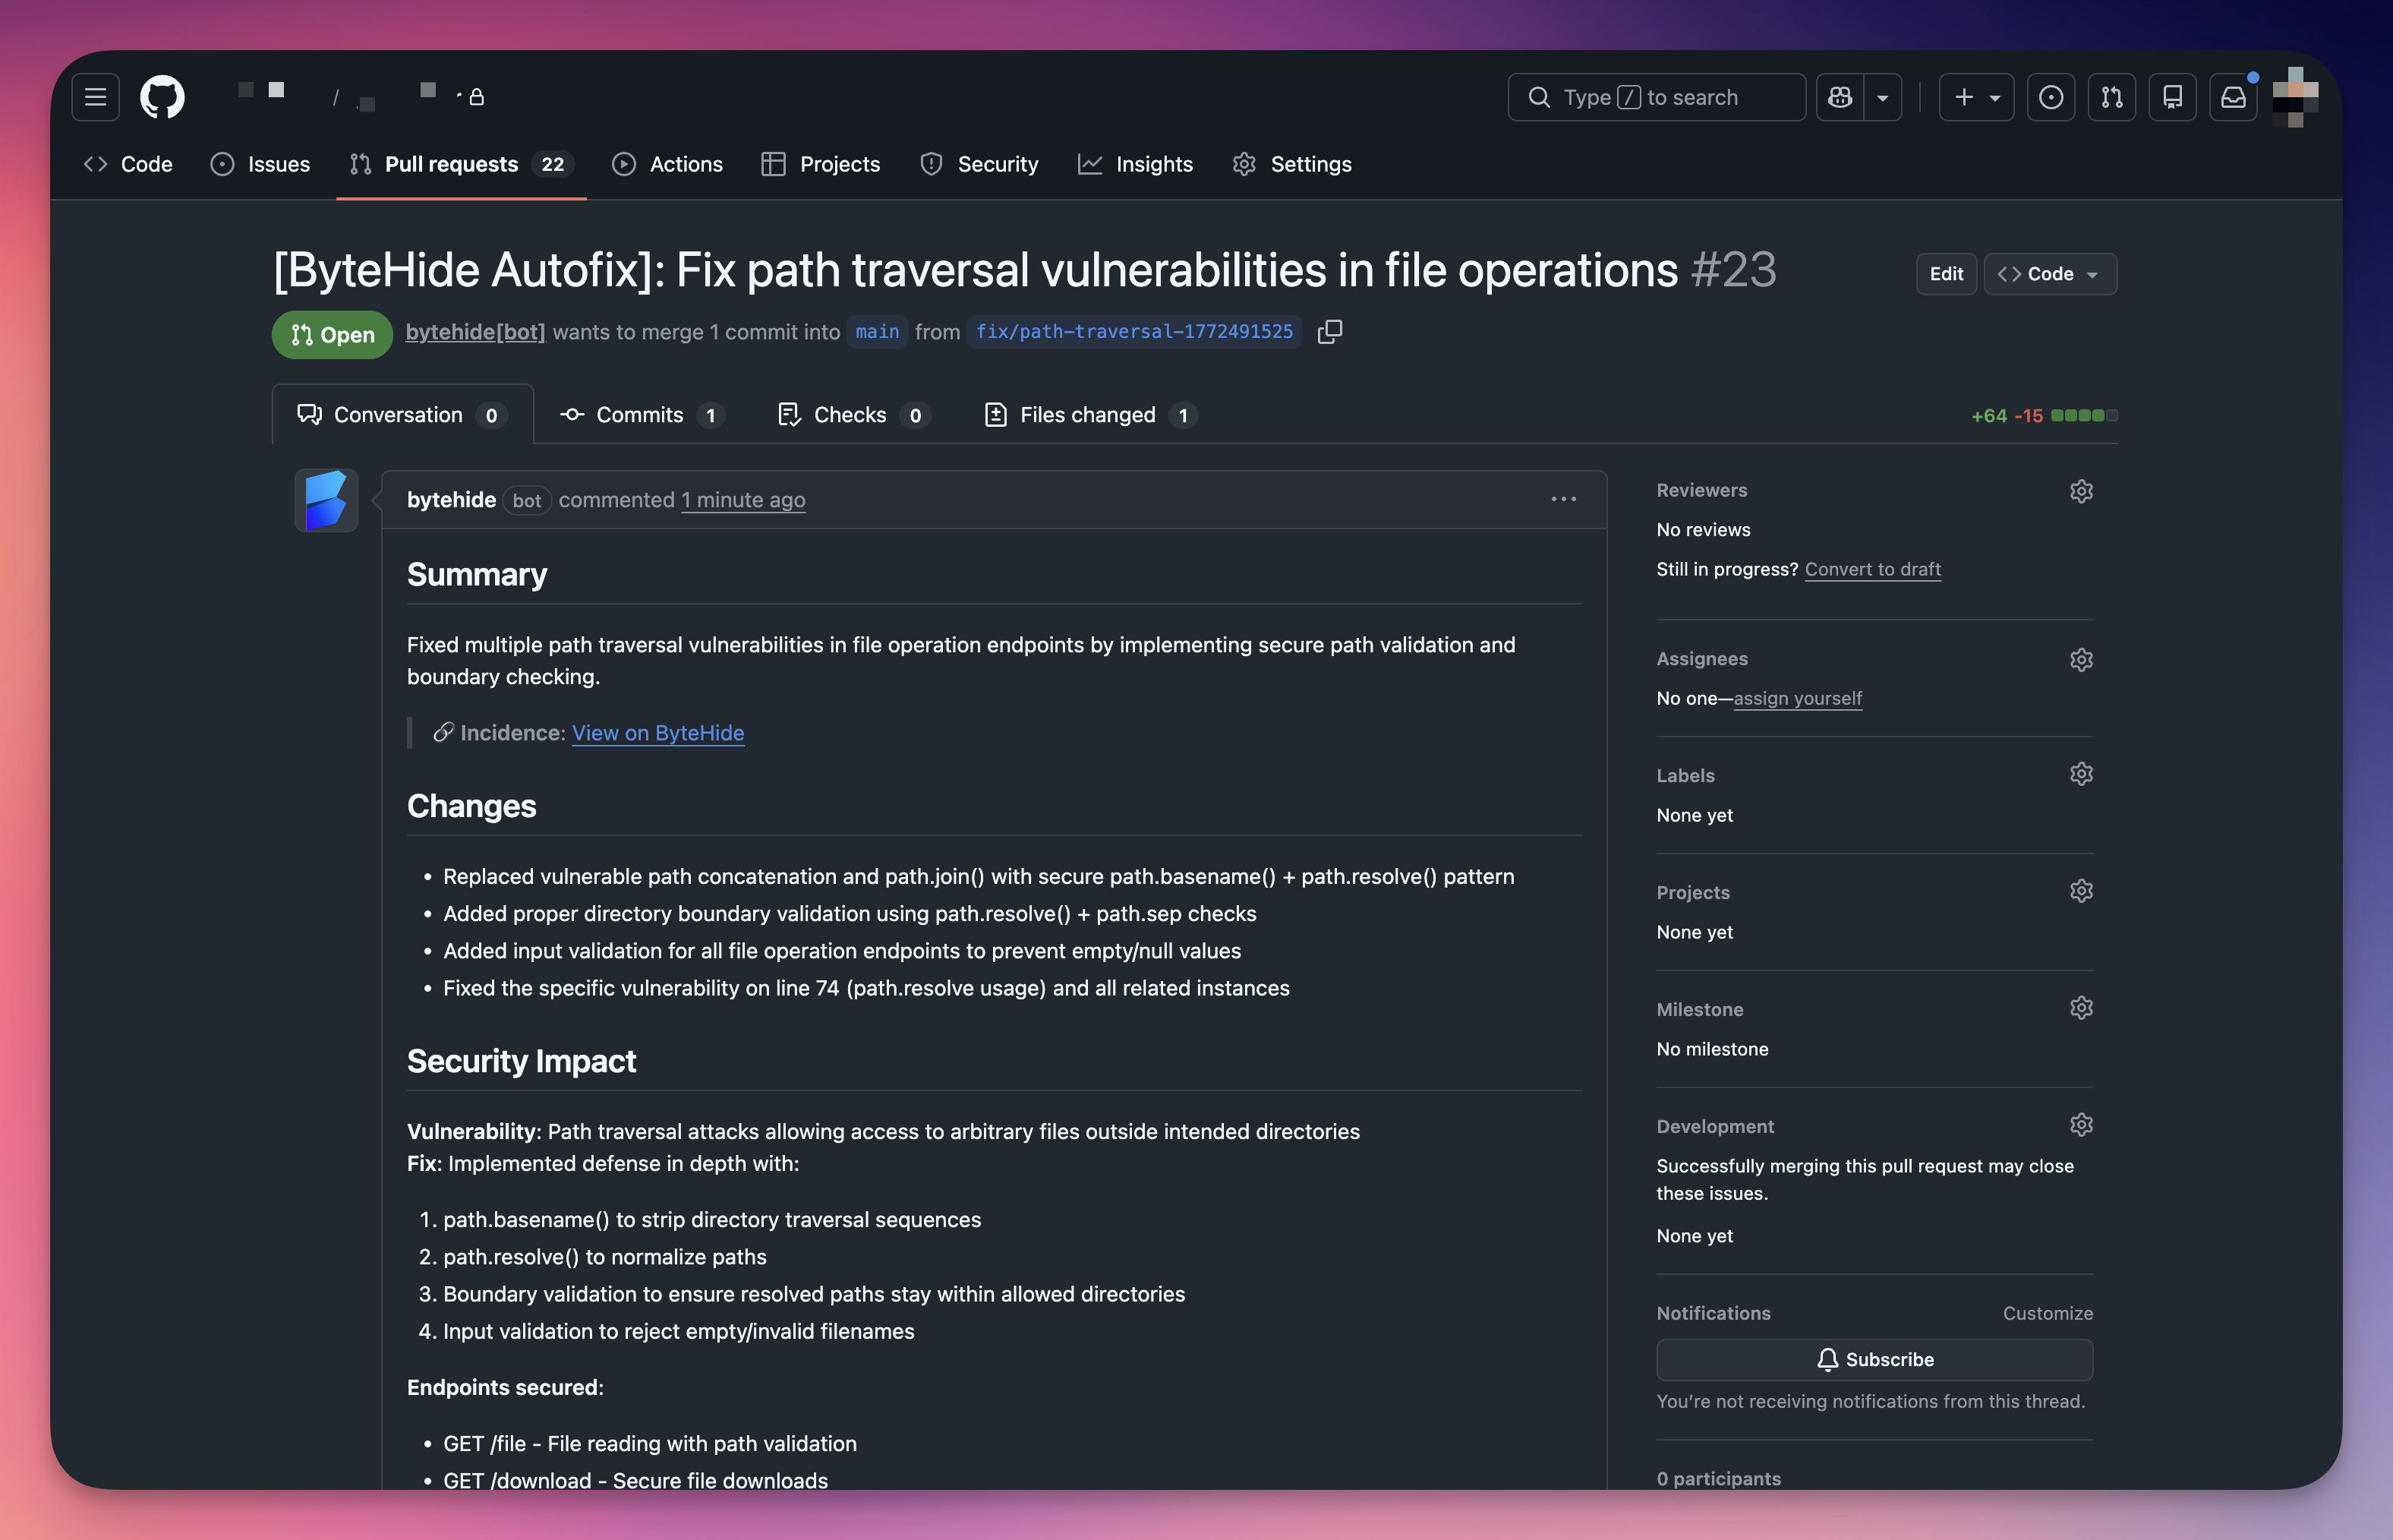The height and width of the screenshot is (1540, 2393).
Task: Copy the fix/path-traversal branch name icon
Action: pyautogui.click(x=1329, y=331)
